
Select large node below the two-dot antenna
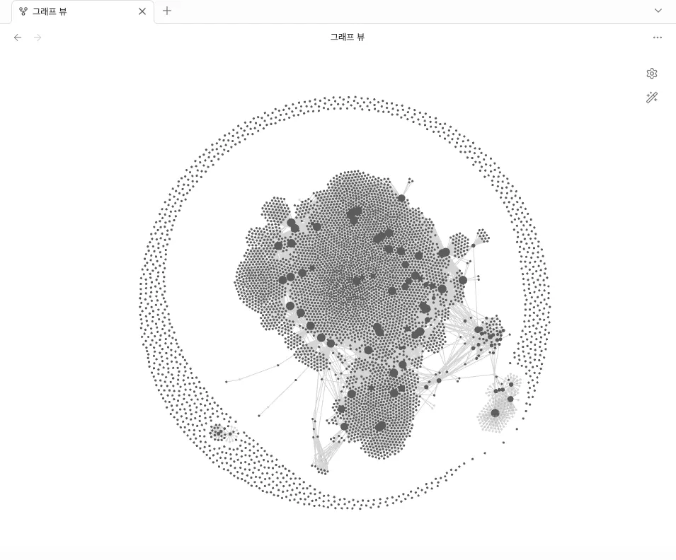(x=401, y=198)
